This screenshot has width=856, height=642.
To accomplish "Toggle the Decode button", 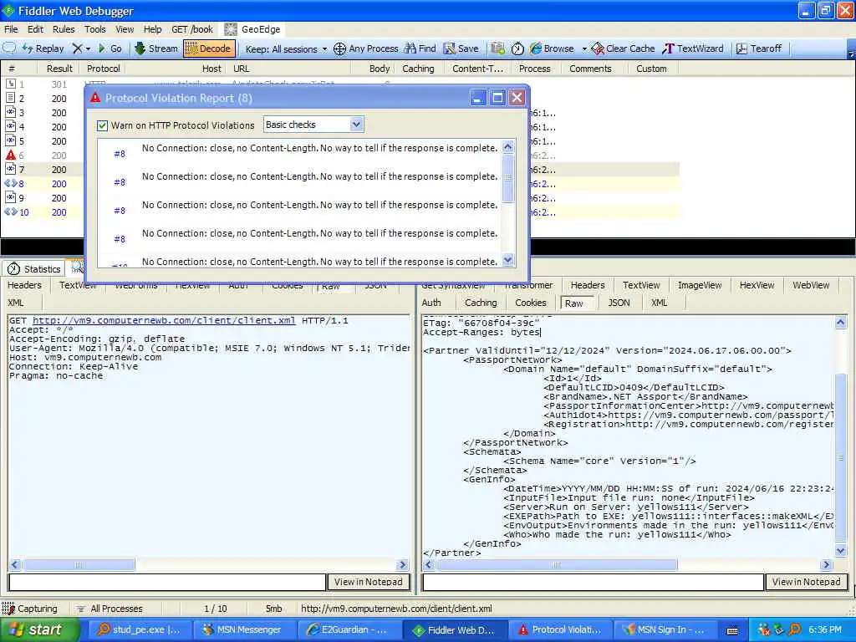I will [x=209, y=48].
